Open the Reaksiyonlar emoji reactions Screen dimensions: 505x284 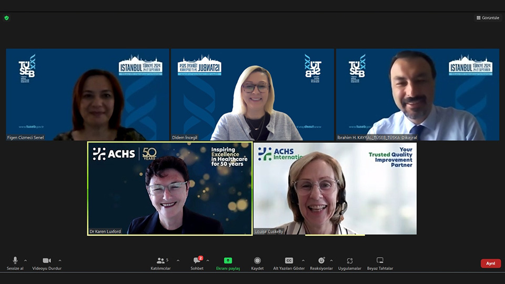click(x=321, y=261)
